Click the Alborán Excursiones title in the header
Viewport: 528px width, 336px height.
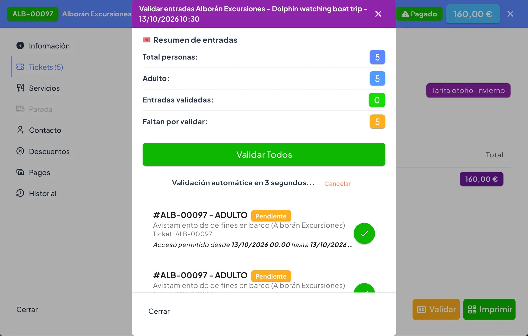(x=97, y=14)
